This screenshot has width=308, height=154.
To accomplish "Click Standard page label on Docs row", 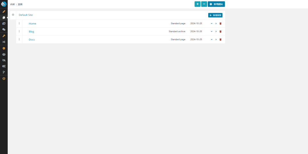I will pos(178,39).
